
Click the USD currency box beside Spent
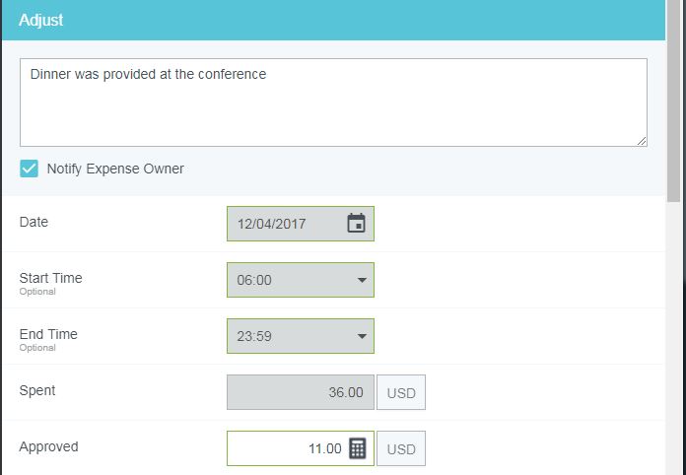(401, 392)
